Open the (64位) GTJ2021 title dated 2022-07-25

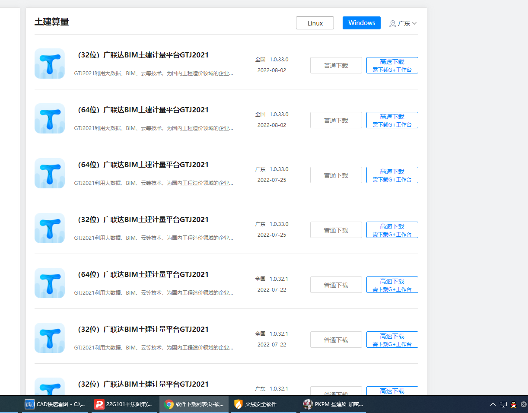[142, 165]
